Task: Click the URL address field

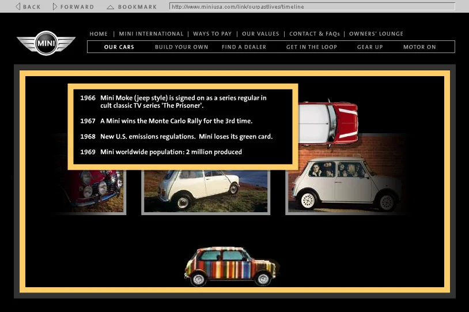Action: point(312,6)
